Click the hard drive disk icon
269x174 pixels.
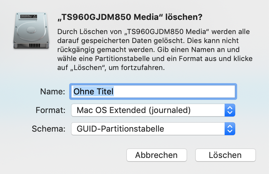[x=31, y=31]
